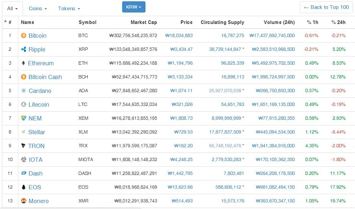Click the Cardano logo icon
This screenshot has height=209, width=355.
click(24, 91)
